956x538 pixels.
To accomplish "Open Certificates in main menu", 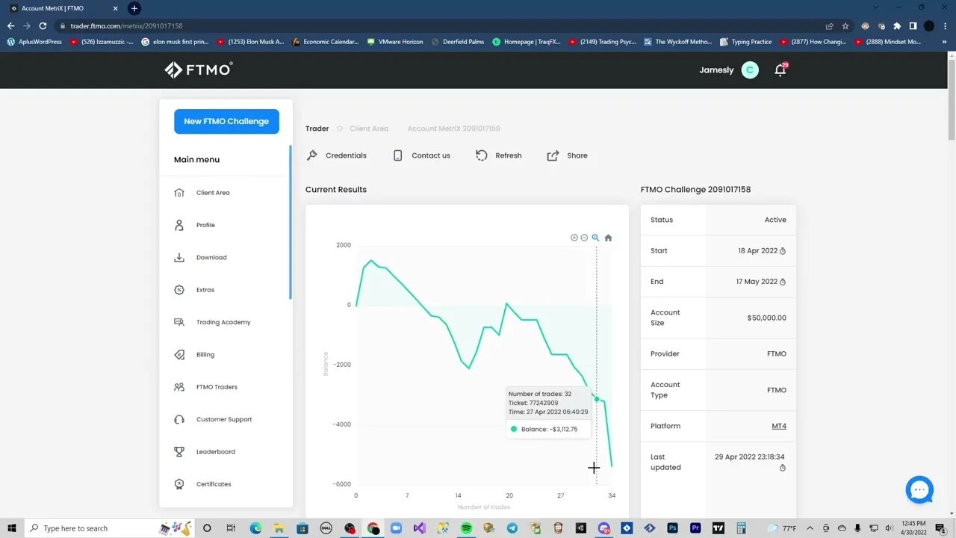I will 214,484.
